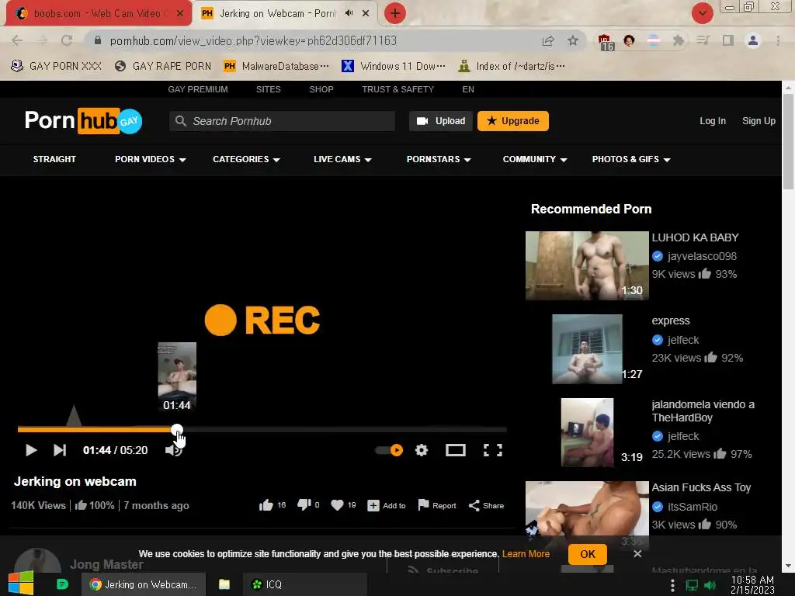Click the Sign Up link
Image resolution: width=795 pixels, height=596 pixels.
click(759, 121)
